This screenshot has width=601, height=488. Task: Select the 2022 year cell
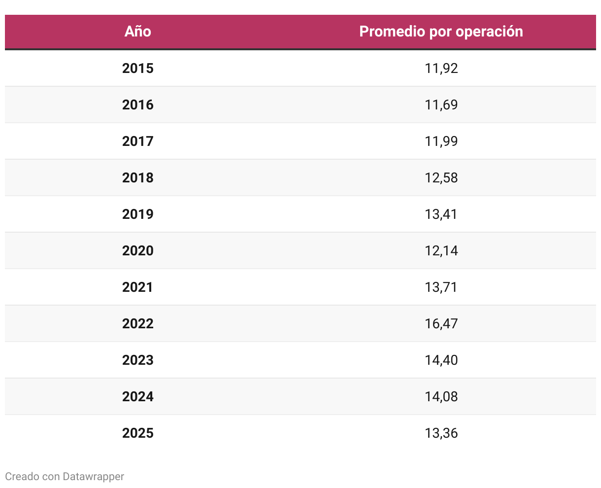tap(138, 323)
